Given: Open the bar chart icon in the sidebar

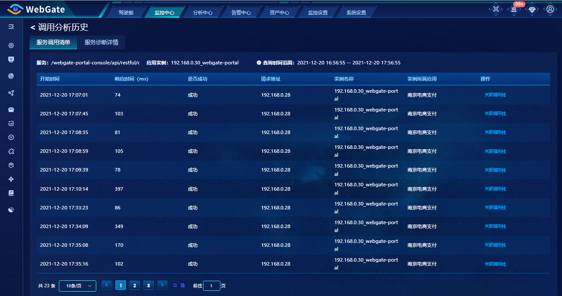Looking at the screenshot, I should click(x=11, y=123).
